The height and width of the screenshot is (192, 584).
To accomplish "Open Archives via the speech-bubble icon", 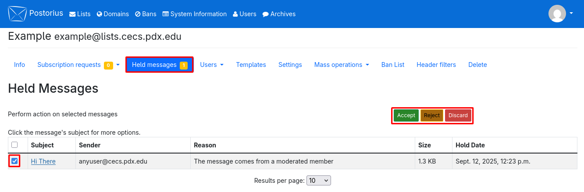I will (265, 14).
